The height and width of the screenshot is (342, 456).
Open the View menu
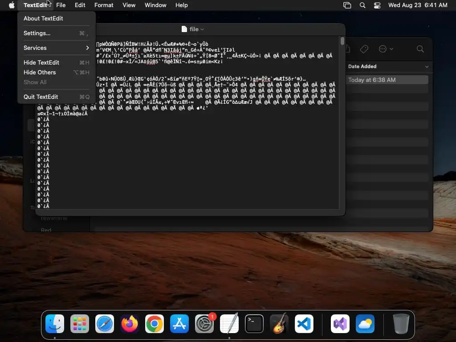129,5
